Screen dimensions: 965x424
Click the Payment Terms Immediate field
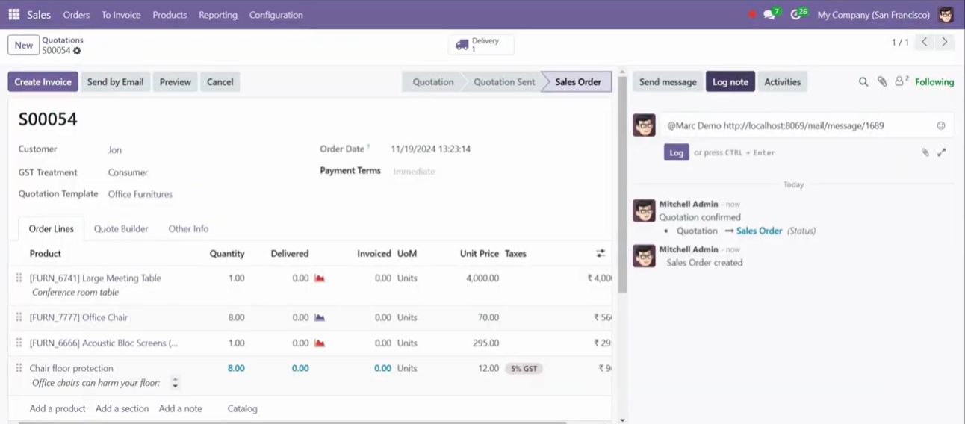(414, 172)
